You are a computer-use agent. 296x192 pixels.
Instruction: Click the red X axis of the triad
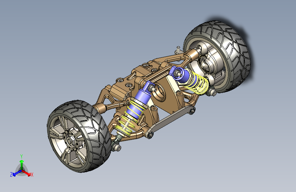click(27, 173)
